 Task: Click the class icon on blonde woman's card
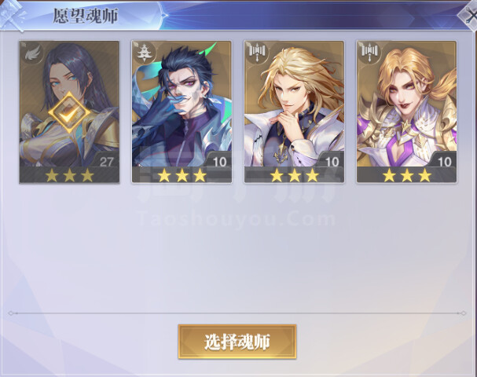(369, 53)
